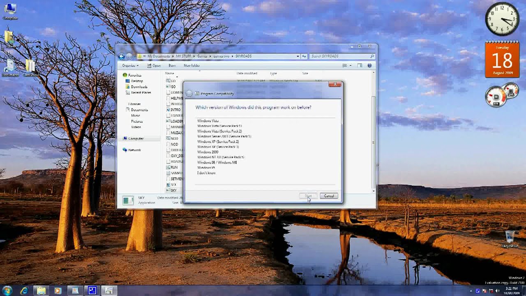Open the Windows Start button

point(7,290)
